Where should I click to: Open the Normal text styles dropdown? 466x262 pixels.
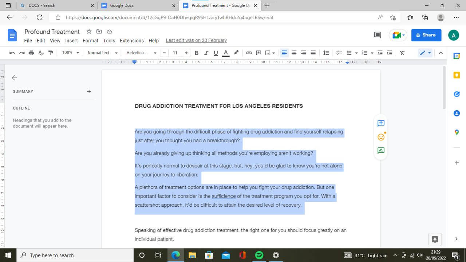[x=102, y=53]
